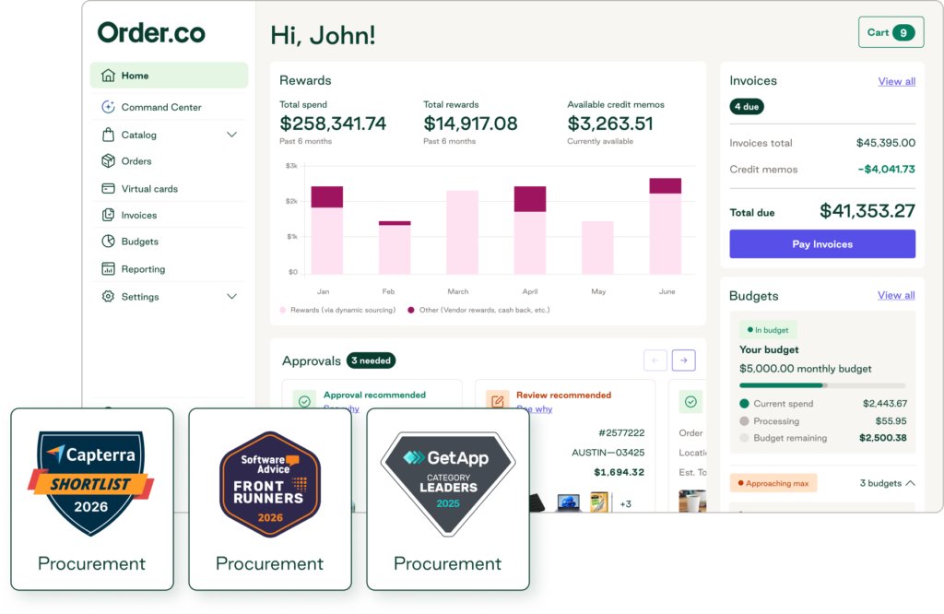Screen dimensions: 944x614
Task: Click order number #2577222
Action: point(621,432)
